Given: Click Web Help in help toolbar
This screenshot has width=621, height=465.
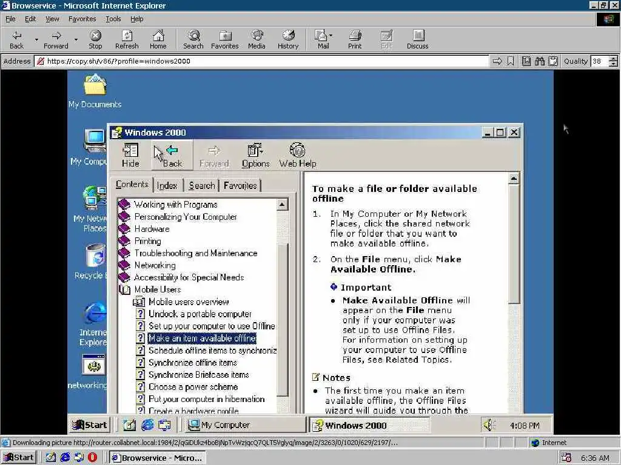Looking at the screenshot, I should 297,156.
